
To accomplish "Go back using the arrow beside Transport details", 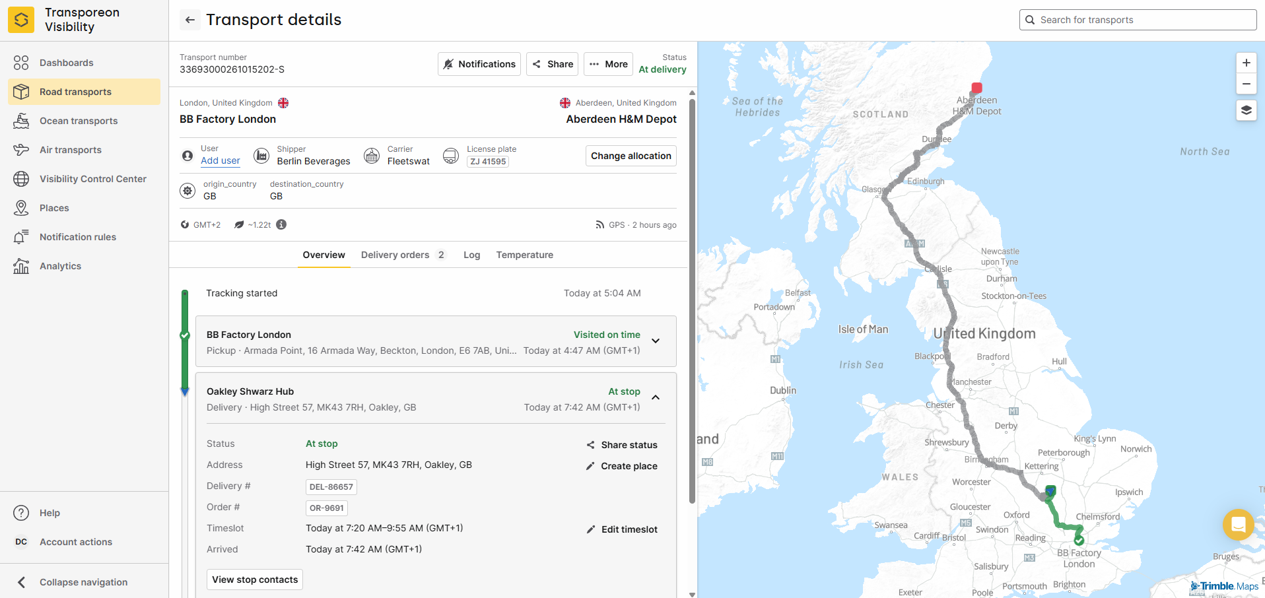I will point(190,20).
